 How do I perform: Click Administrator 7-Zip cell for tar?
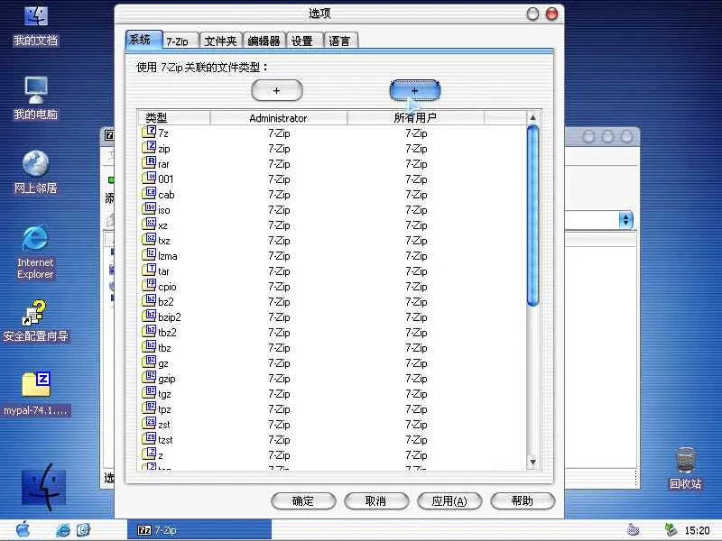(x=279, y=271)
